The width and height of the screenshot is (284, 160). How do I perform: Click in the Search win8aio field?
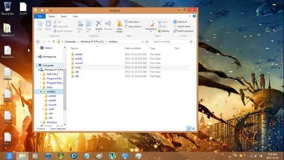coord(173,41)
